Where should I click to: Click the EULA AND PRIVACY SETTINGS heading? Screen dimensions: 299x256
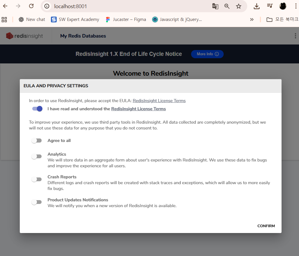(x=56, y=86)
